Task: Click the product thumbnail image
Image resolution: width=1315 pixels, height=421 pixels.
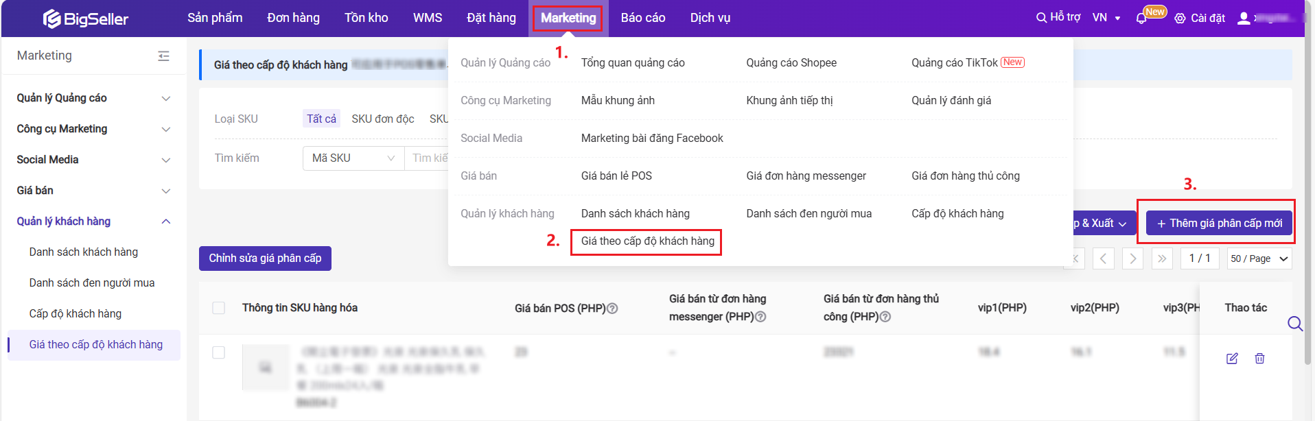Action: pyautogui.click(x=266, y=368)
